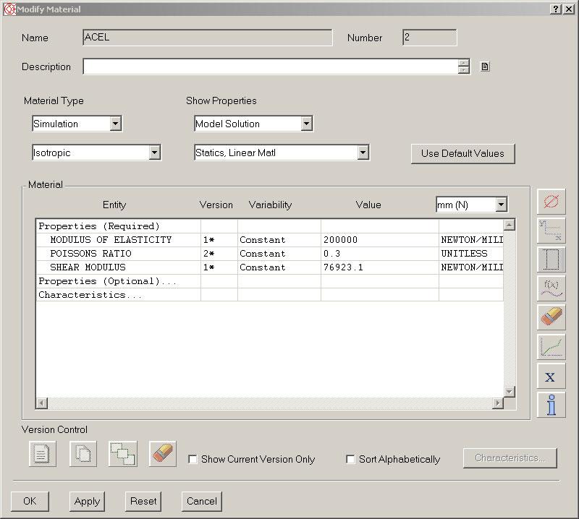Click the Variability column header

tap(270, 205)
